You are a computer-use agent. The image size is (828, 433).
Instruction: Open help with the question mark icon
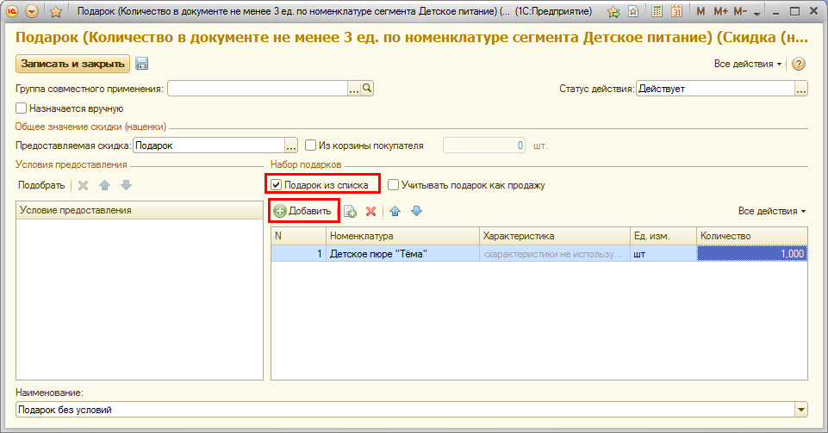click(798, 64)
